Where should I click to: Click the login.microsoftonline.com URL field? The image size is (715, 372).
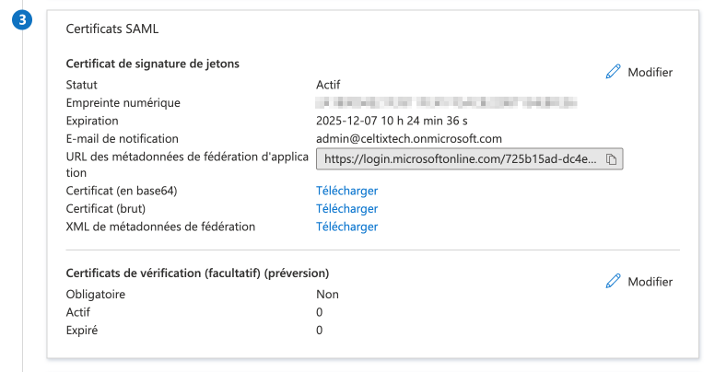tap(460, 159)
